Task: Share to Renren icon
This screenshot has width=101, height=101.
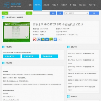Action: (47, 39)
